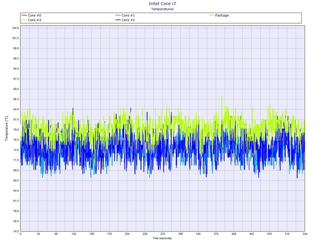Screen dimensions: 325x244
Task: Click the 91.5 y-axis value
Action: [x=16, y=79]
